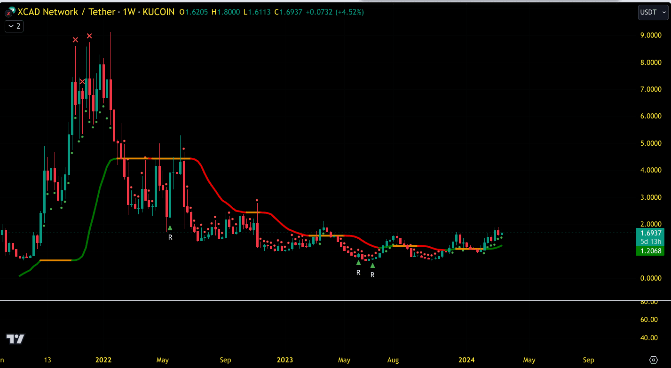Select the O1.6205 open value in header
Screen dimensions: 671x368
[x=194, y=12]
